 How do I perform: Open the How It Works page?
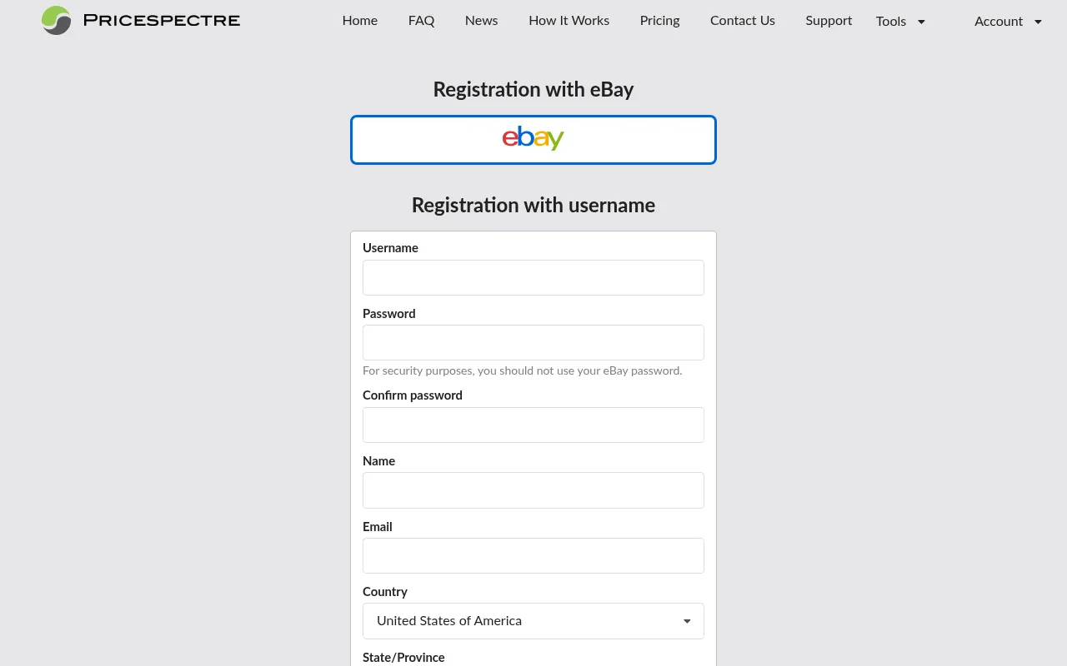point(569,21)
